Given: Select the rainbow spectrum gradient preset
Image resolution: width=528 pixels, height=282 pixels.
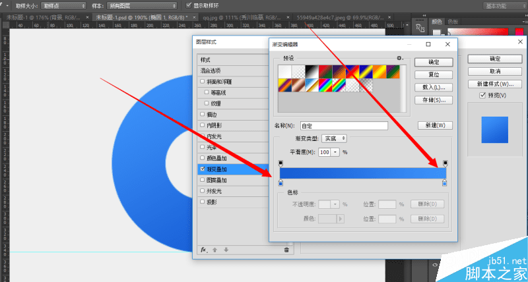Looking at the screenshot, I should click(325, 86).
